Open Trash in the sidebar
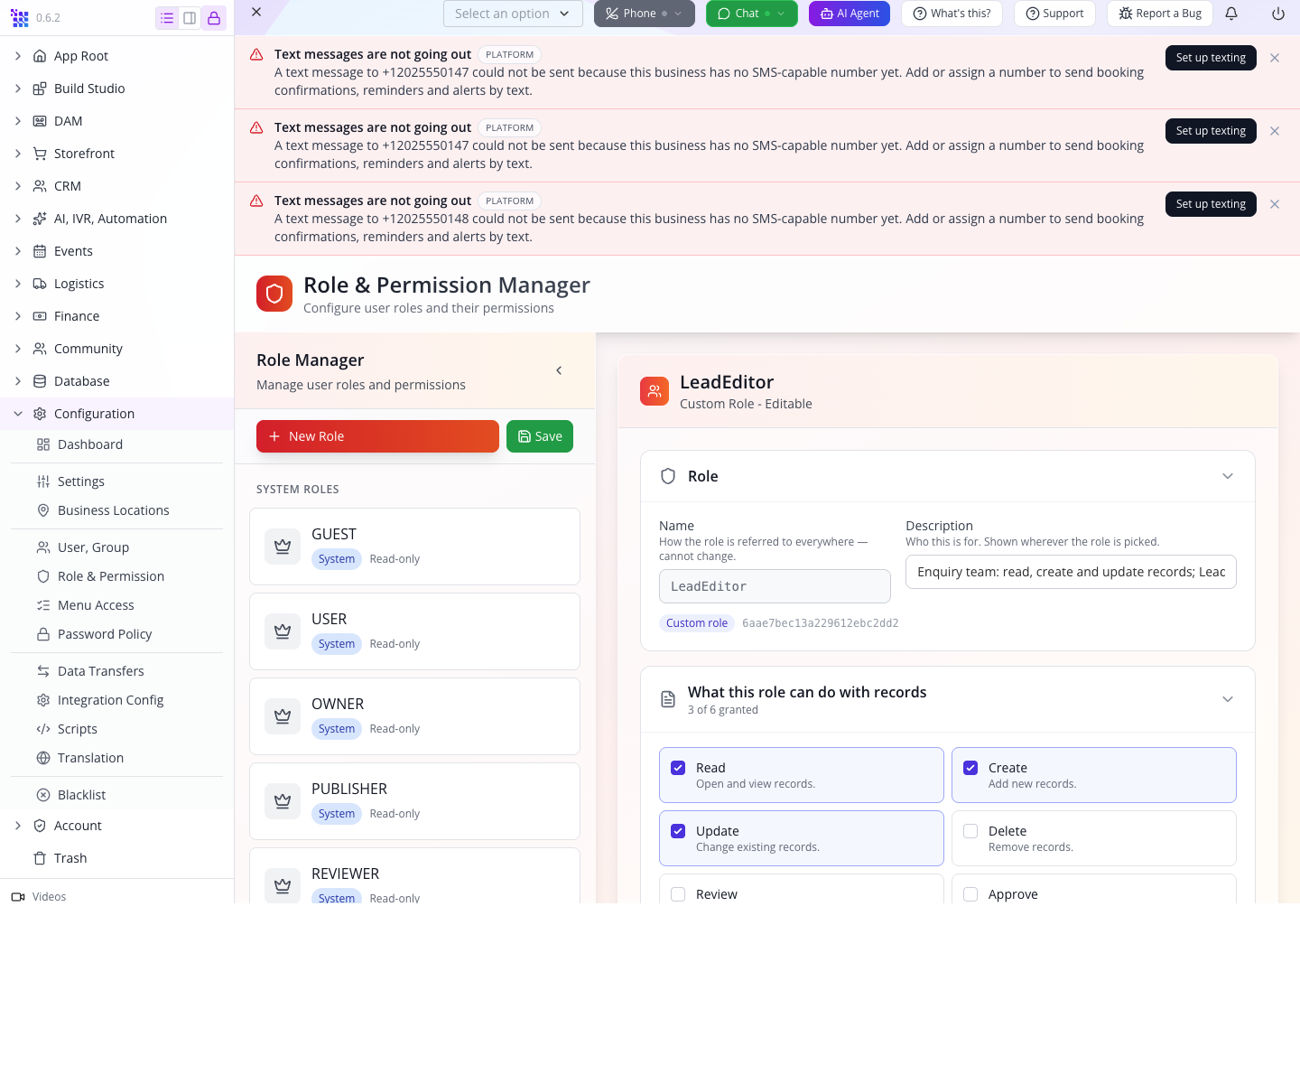This screenshot has height=1084, width=1300. [x=70, y=858]
